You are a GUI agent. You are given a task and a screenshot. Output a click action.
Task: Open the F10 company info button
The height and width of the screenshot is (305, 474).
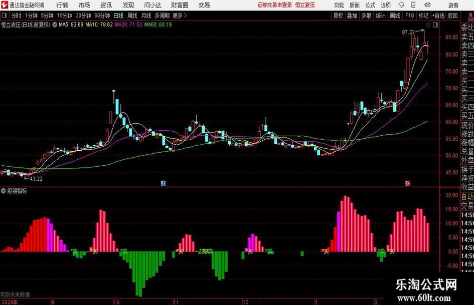tap(410, 16)
